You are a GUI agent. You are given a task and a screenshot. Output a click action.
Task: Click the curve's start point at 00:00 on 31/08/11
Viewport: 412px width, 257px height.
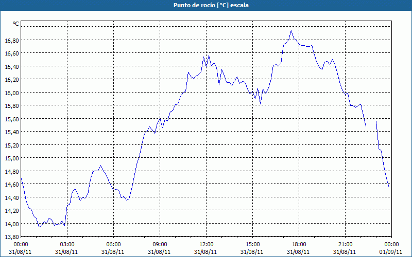21,178
